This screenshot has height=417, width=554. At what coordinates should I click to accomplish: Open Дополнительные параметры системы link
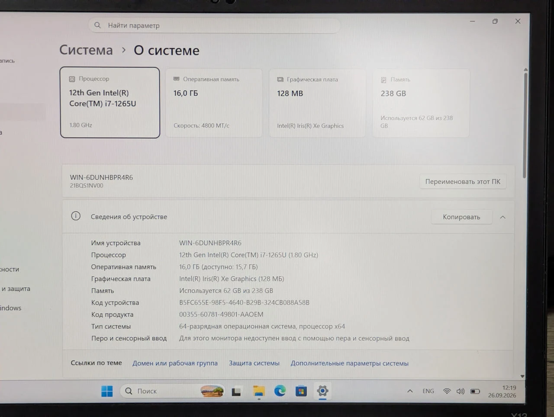[x=349, y=363]
